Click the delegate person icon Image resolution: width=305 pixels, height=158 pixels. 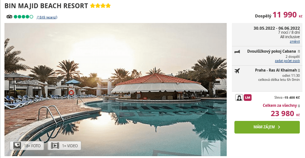[239, 98]
